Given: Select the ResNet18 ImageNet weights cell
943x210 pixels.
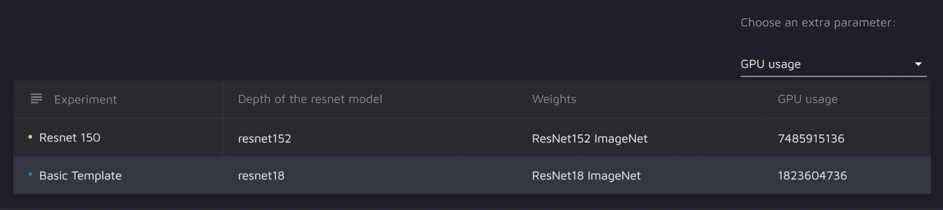Looking at the screenshot, I should click(586, 176).
